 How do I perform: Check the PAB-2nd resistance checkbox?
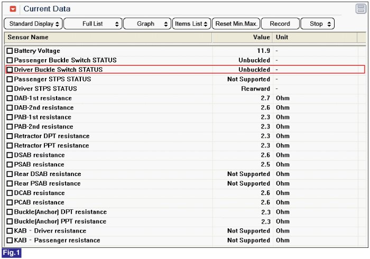pos(10,126)
